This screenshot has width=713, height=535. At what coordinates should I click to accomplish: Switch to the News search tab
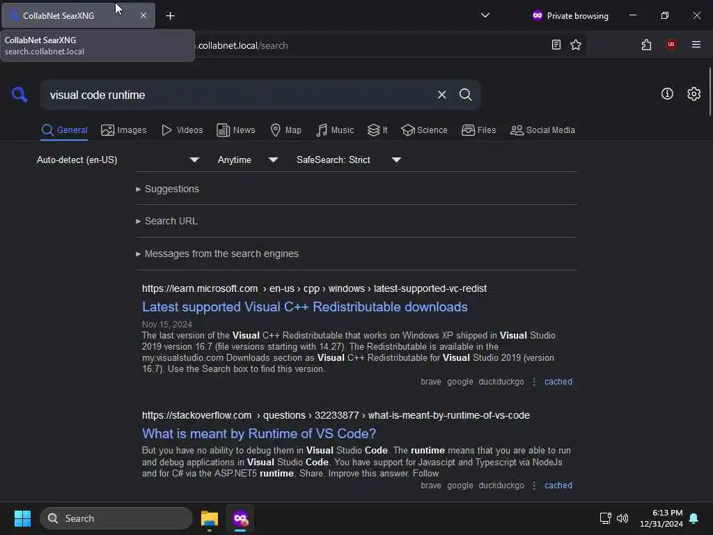(236, 130)
